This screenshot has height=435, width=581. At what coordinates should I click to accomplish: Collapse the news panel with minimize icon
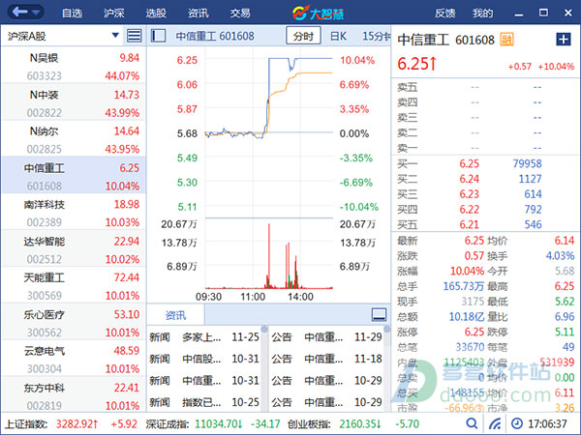379,315
